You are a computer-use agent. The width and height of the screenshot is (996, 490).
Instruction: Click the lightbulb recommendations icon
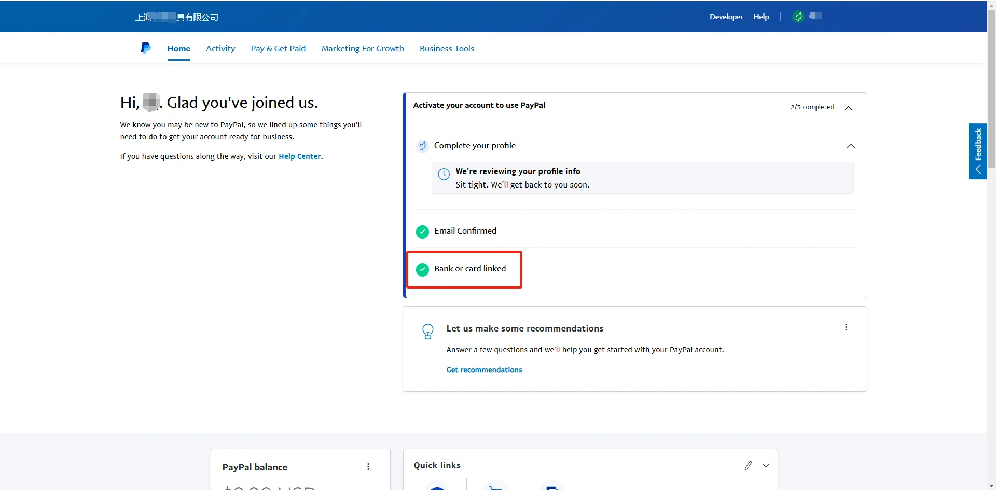pos(428,332)
